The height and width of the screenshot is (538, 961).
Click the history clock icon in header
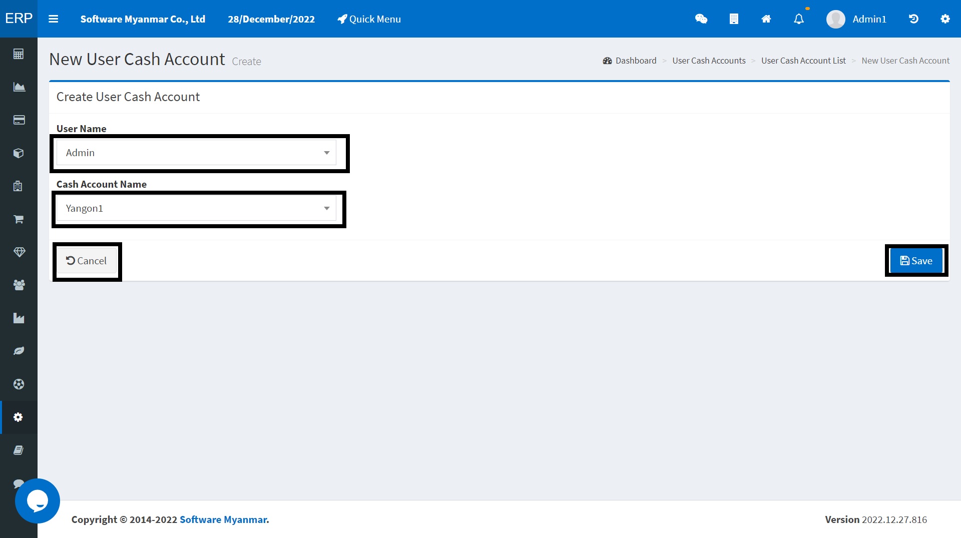coord(913,19)
